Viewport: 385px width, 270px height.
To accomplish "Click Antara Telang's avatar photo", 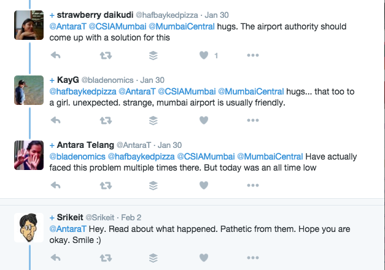I will 29,155.
